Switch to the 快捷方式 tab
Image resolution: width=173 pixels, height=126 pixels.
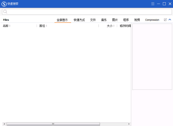79,20
